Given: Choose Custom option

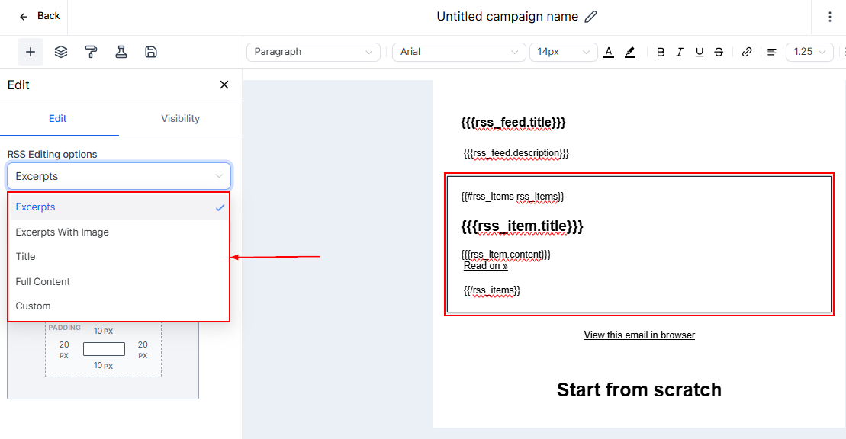Looking at the screenshot, I should point(119,306).
